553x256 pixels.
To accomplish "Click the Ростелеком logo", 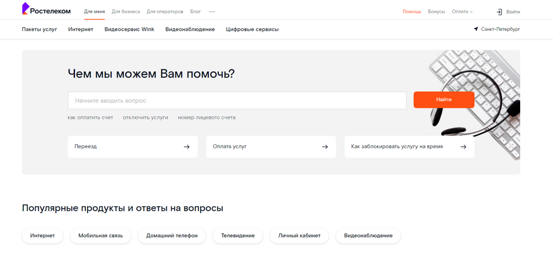I will pyautogui.click(x=46, y=9).
